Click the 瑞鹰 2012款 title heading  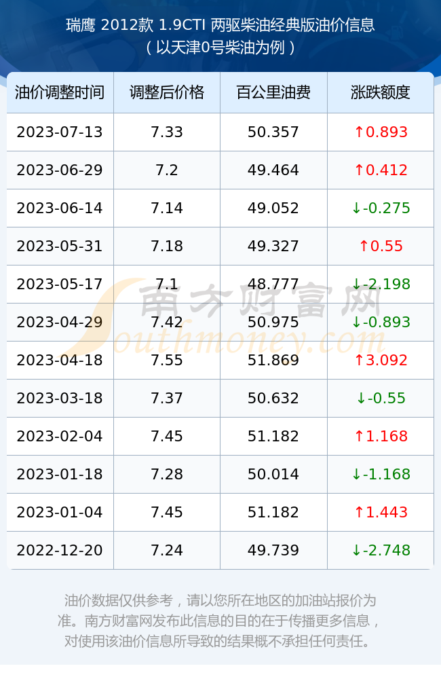[x=220, y=25]
